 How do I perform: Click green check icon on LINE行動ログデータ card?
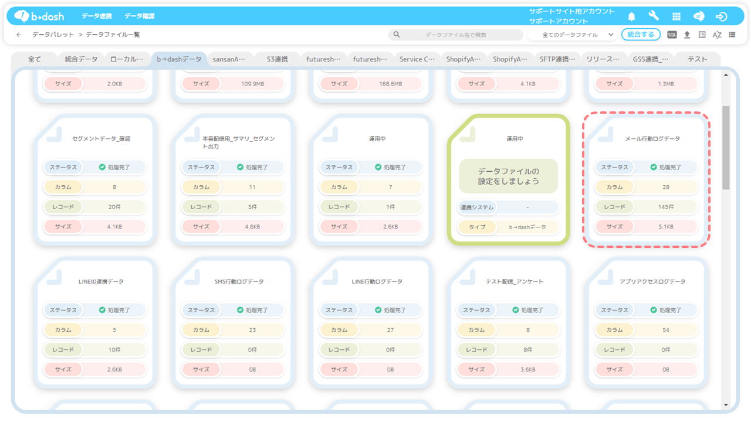pos(378,310)
